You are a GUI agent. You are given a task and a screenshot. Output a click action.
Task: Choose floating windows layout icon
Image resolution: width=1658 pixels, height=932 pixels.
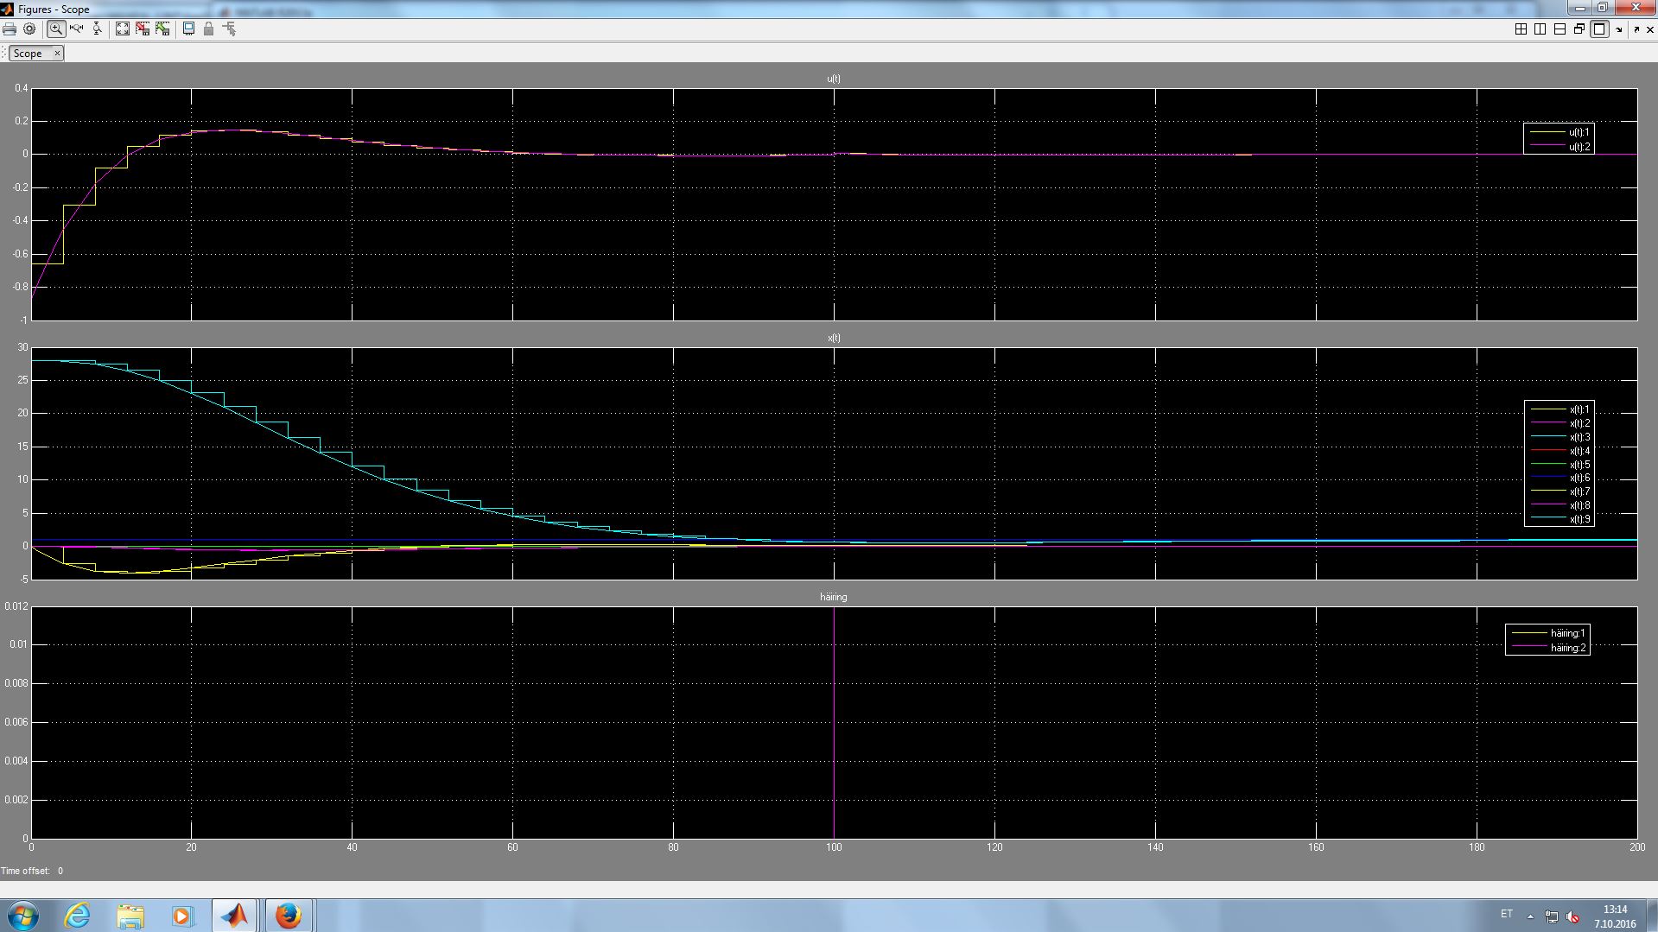1579,29
